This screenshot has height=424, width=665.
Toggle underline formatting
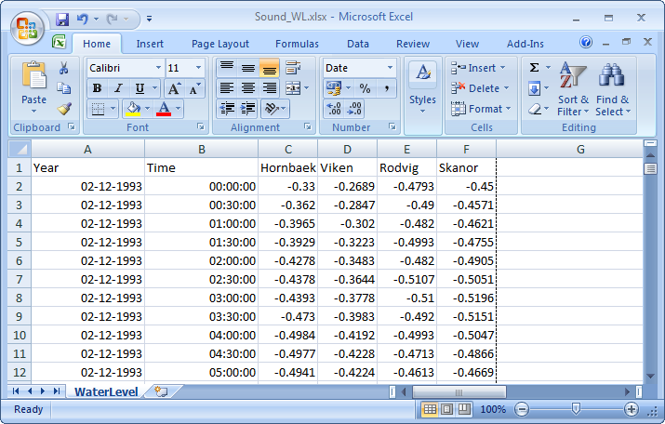pos(140,88)
